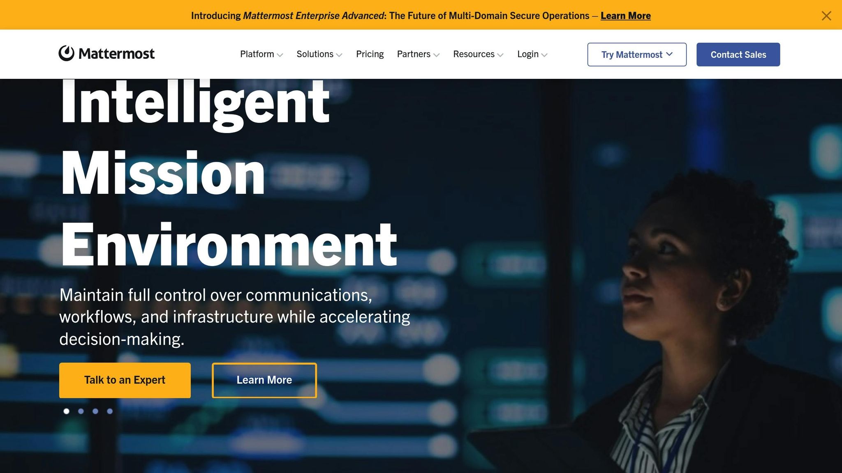
Task: Open the Resources menu item
Action: click(474, 54)
